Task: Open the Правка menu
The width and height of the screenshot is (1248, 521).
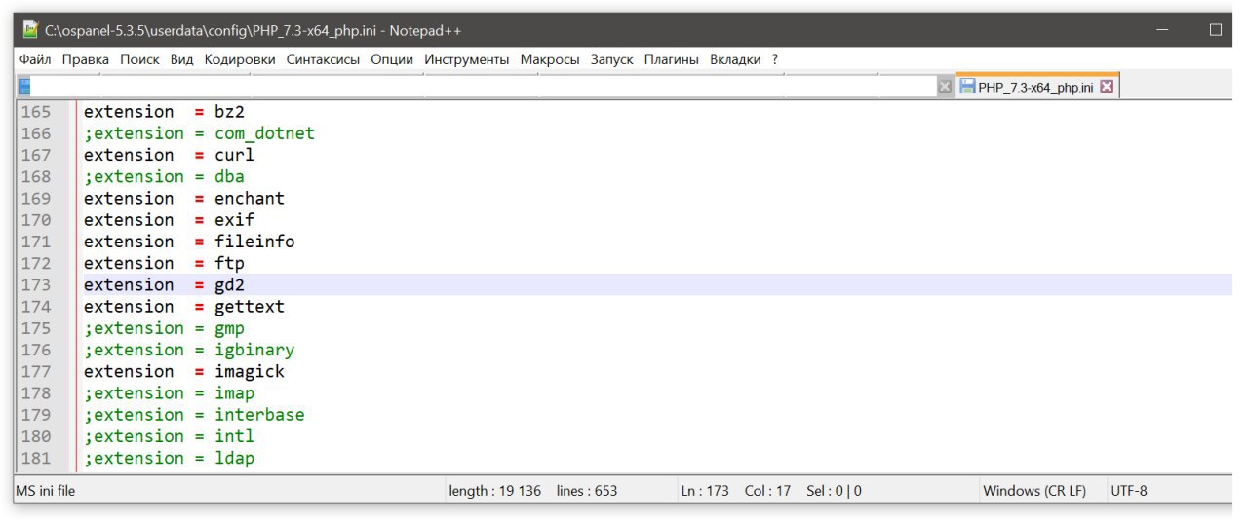Action: 86,59
